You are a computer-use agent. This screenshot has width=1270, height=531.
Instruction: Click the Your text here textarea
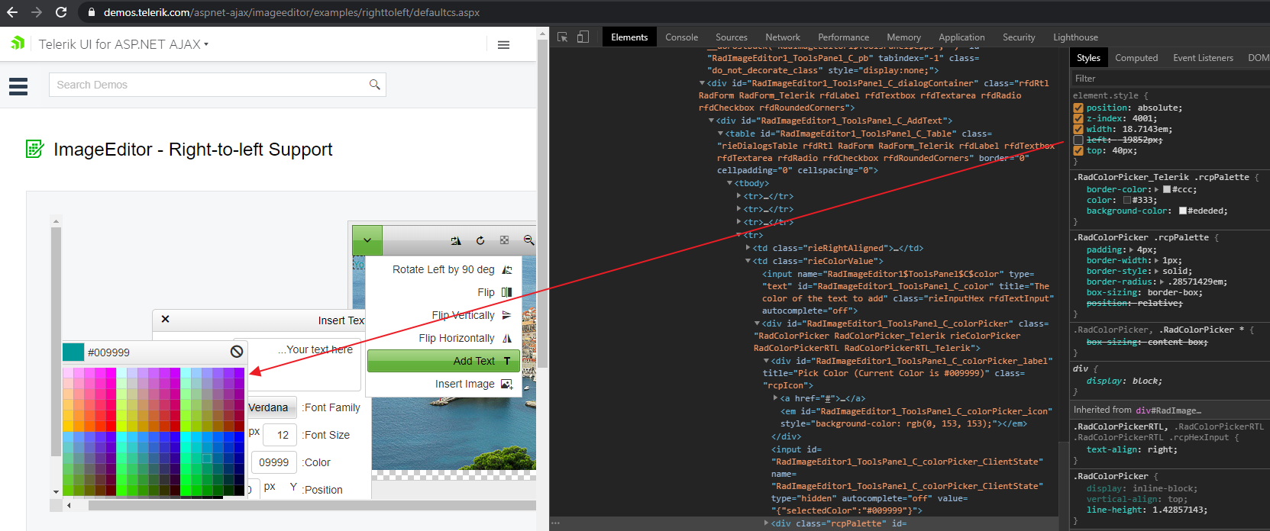click(x=296, y=364)
